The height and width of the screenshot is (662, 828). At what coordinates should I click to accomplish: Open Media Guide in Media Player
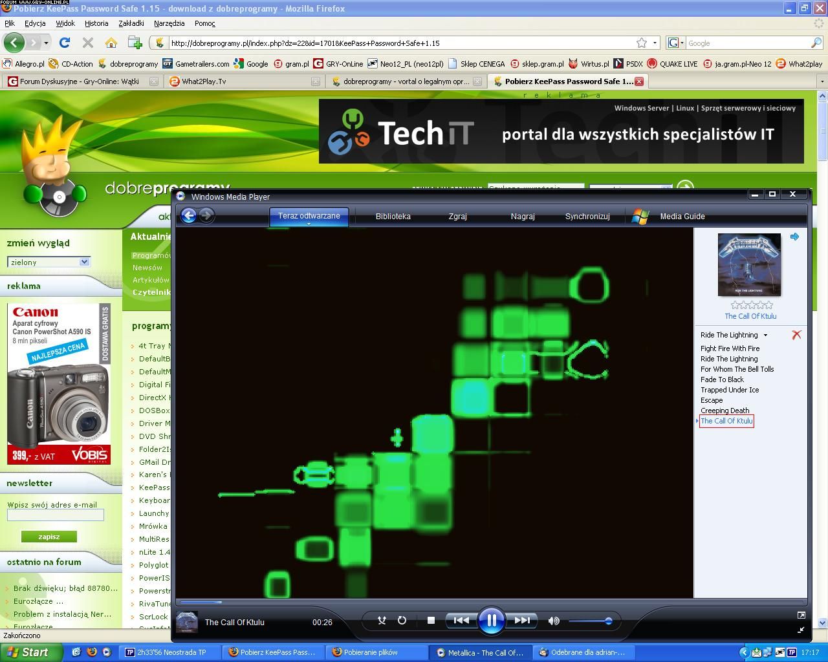coord(682,217)
